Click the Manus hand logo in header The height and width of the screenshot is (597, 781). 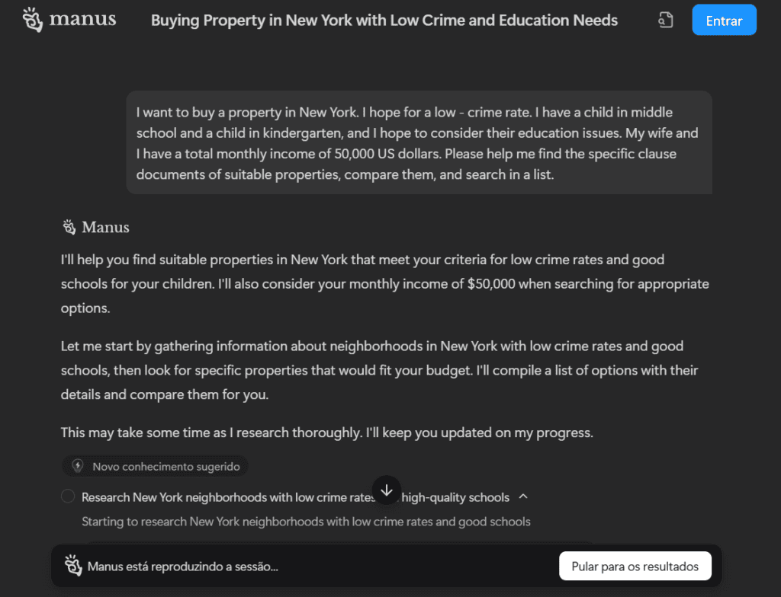point(32,20)
